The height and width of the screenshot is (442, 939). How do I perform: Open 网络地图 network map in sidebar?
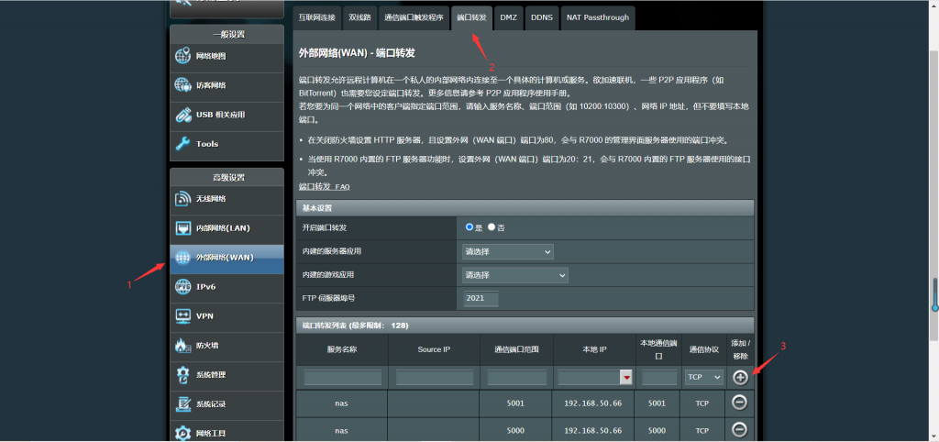pyautogui.click(x=226, y=56)
